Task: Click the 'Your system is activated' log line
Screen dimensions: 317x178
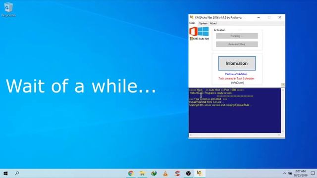Action: tap(208, 99)
